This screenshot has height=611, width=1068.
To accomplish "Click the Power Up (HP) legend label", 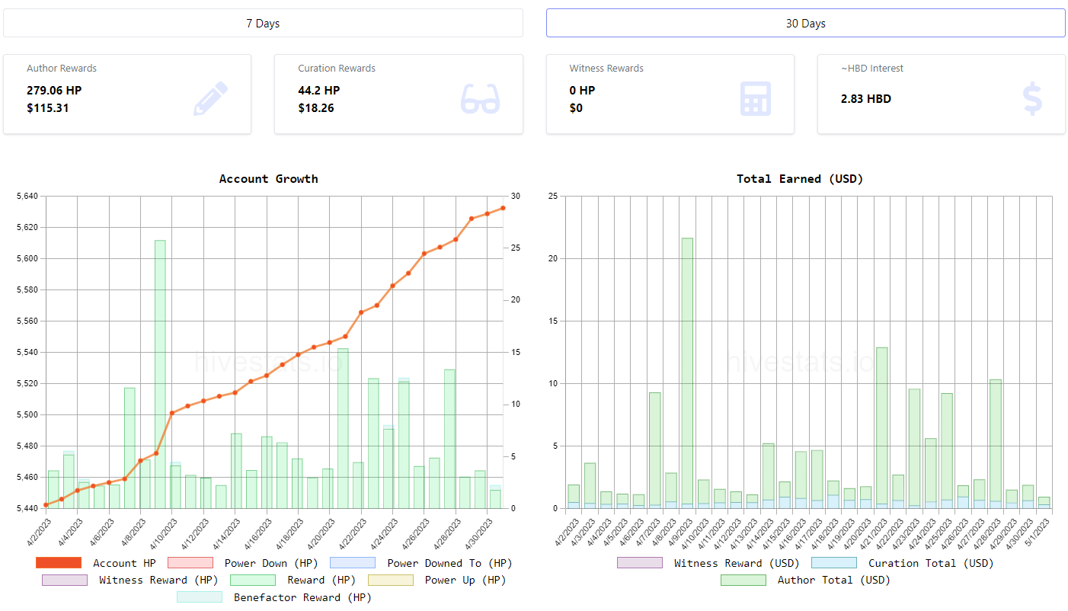I will tap(465, 580).
